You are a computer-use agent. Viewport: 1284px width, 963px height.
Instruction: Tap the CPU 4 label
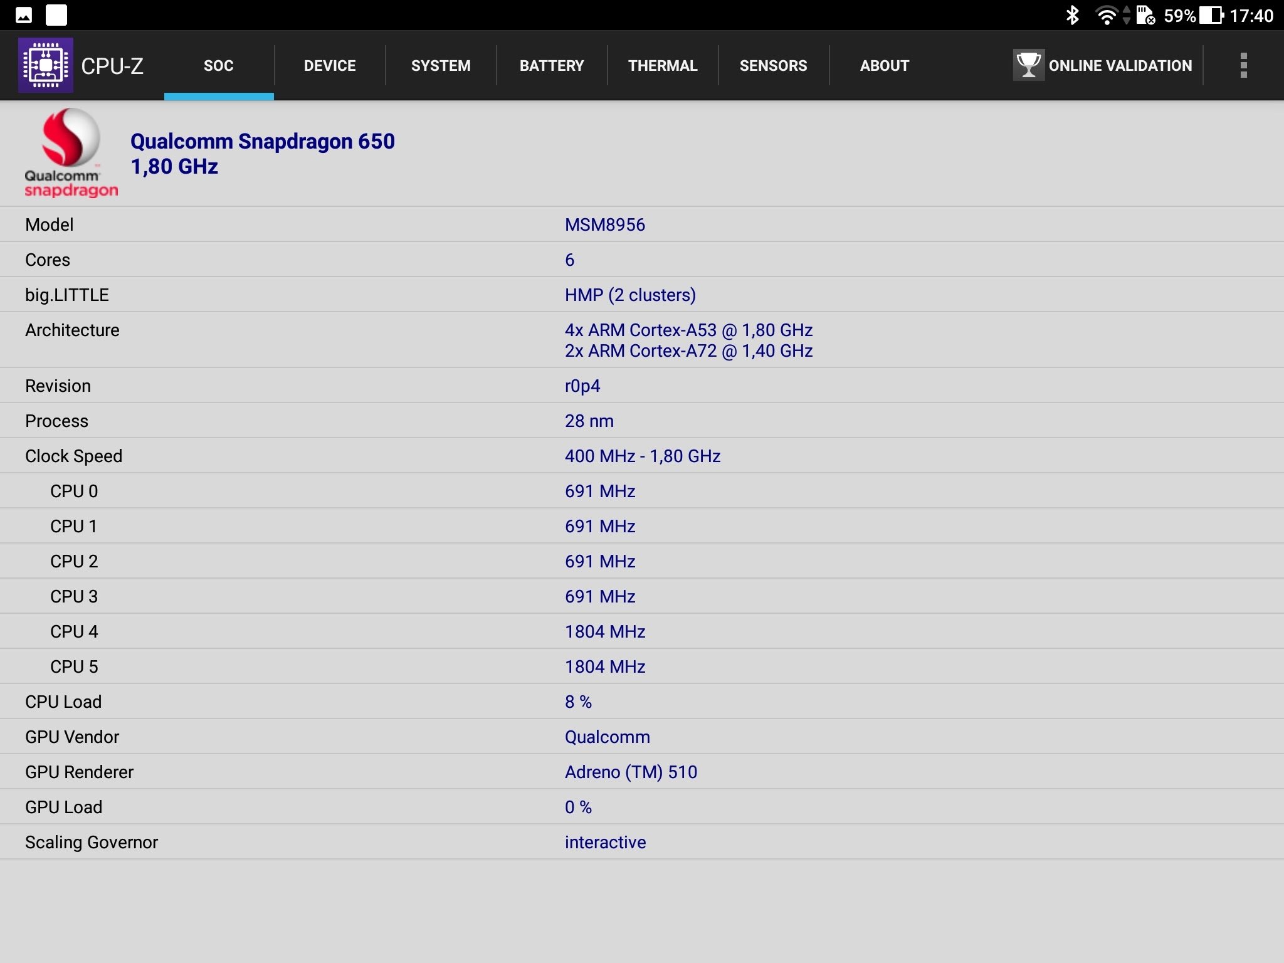pos(74,631)
